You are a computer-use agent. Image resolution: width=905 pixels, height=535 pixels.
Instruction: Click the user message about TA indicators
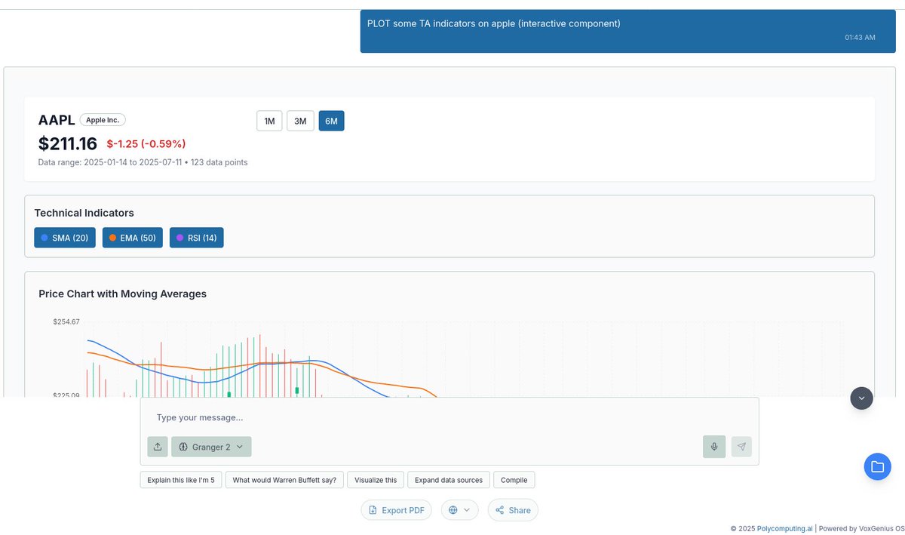click(494, 23)
